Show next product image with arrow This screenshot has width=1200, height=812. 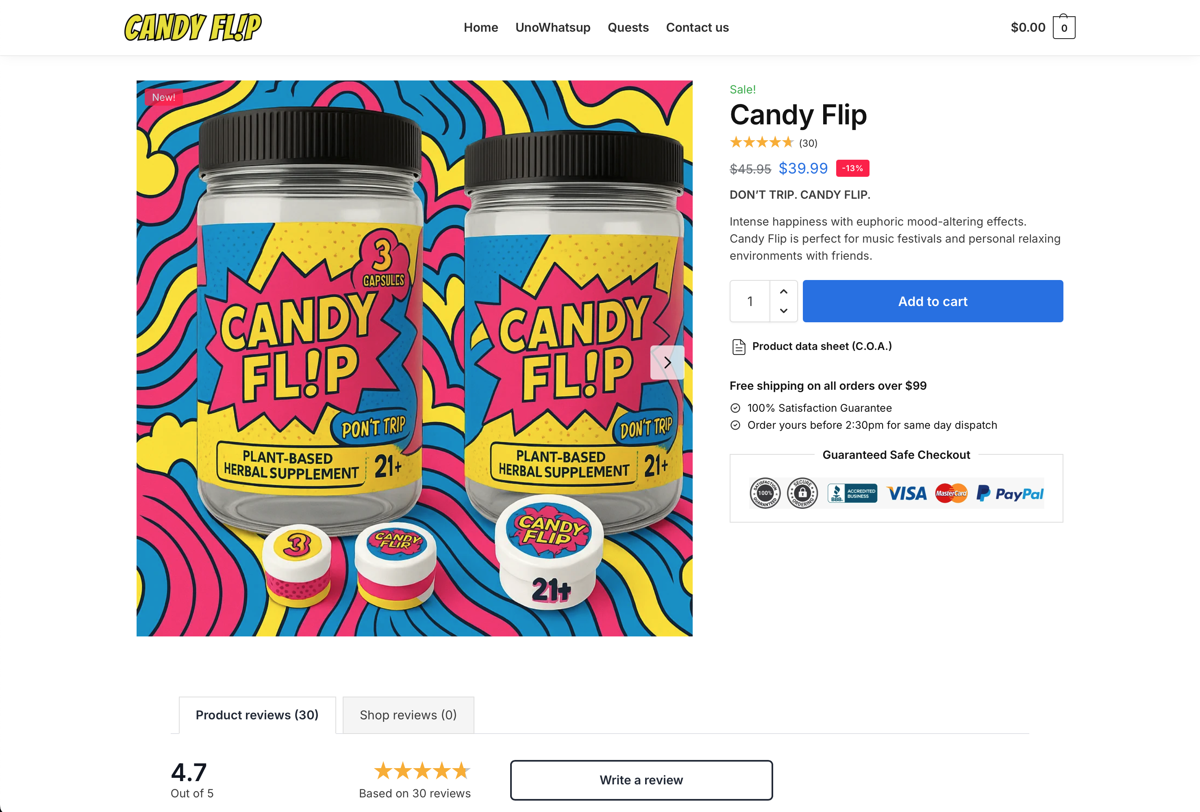(x=667, y=363)
